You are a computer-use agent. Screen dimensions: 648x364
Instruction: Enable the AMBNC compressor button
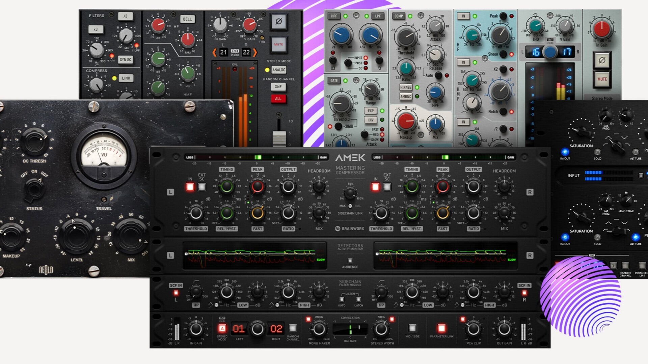(x=406, y=96)
